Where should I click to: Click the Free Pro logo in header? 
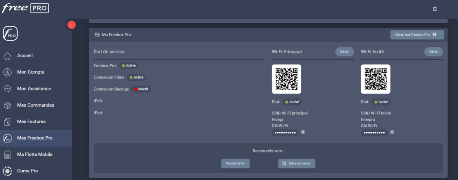(25, 8)
